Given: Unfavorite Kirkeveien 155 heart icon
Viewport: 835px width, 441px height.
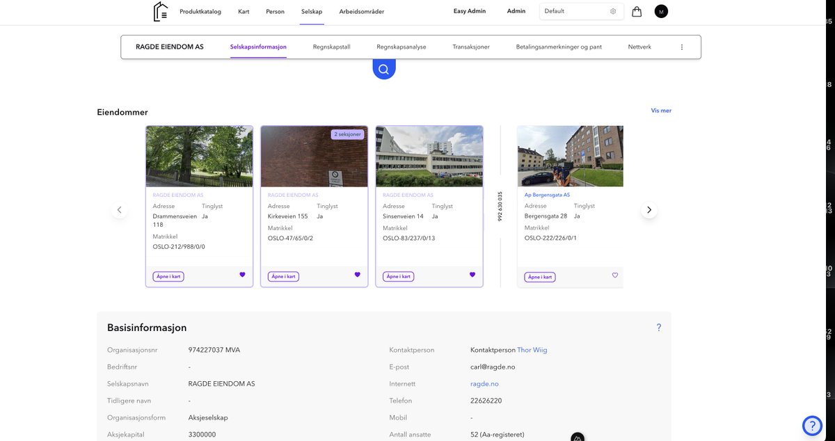Looking at the screenshot, I should coord(357,275).
